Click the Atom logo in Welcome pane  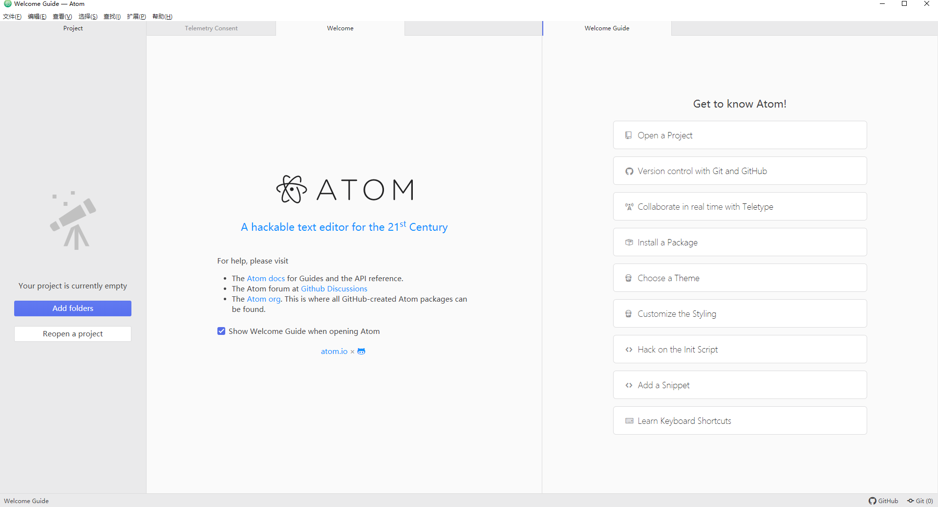(x=345, y=189)
